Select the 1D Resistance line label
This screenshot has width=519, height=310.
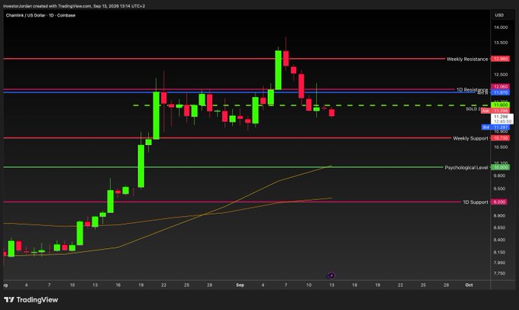click(x=472, y=89)
